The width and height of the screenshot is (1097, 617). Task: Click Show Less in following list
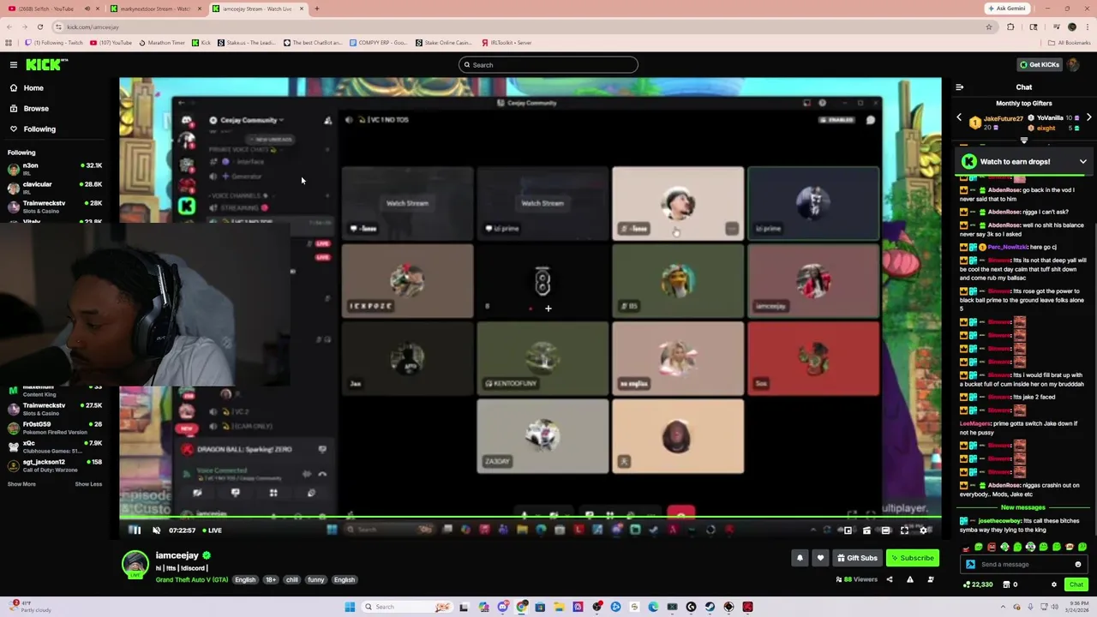tap(88, 484)
